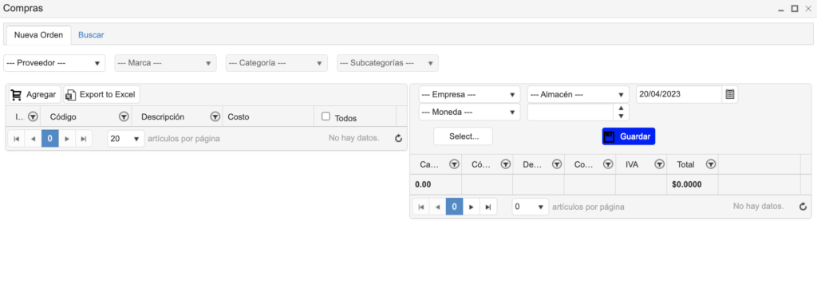This screenshot has width=817, height=292.
Task: Select the Nueva Orden tab
Action: (x=38, y=35)
